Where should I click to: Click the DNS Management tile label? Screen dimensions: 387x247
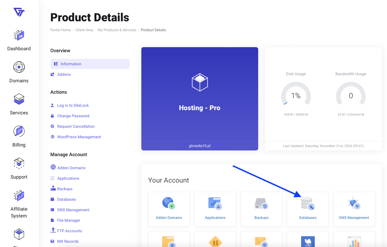point(354,217)
